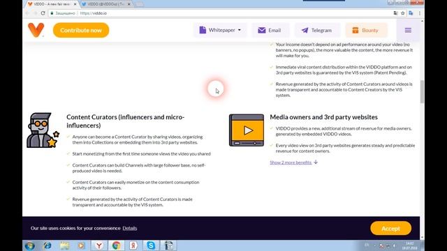Click the Whitepaper document icon

203,30
